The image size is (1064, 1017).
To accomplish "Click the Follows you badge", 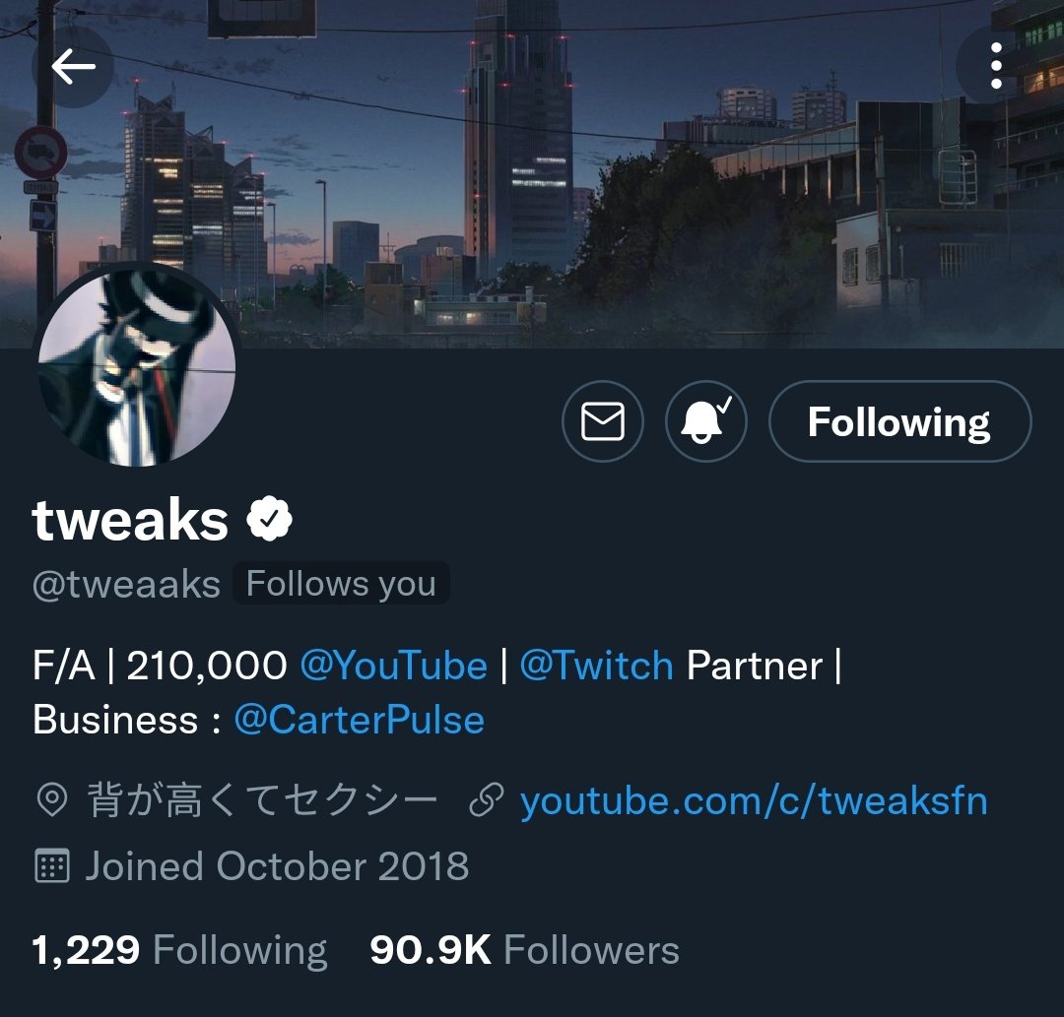I will pyautogui.click(x=341, y=583).
